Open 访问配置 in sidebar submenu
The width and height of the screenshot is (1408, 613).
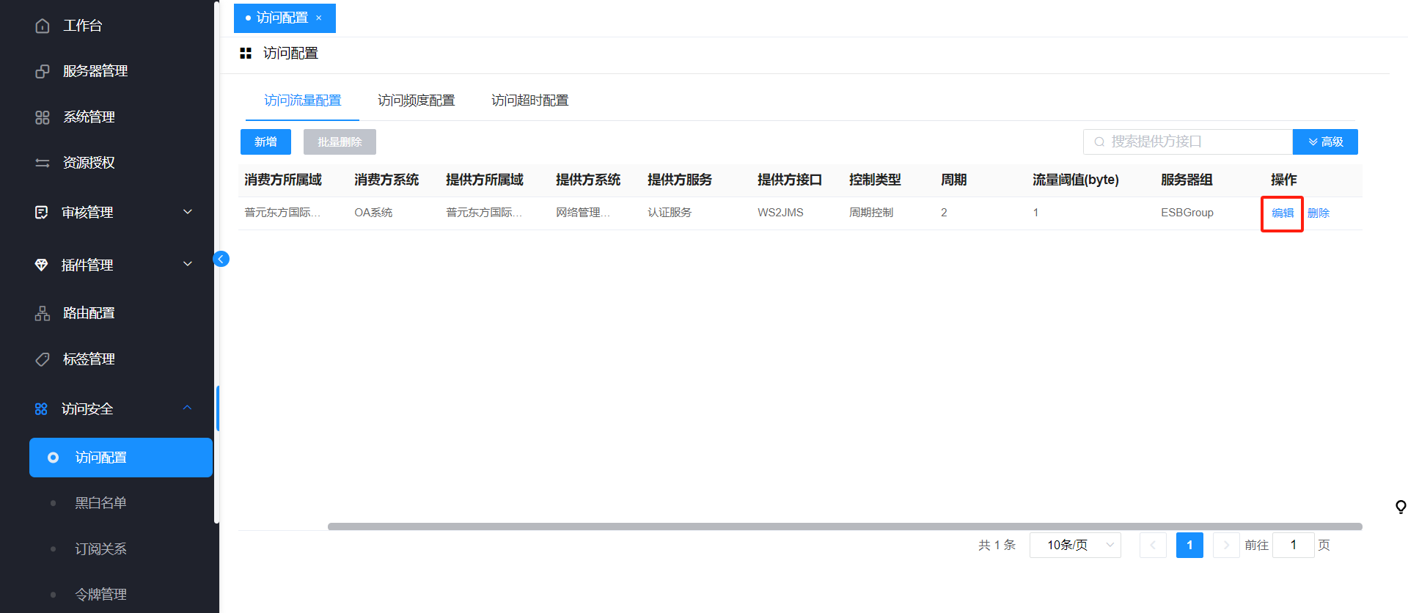pyautogui.click(x=121, y=458)
